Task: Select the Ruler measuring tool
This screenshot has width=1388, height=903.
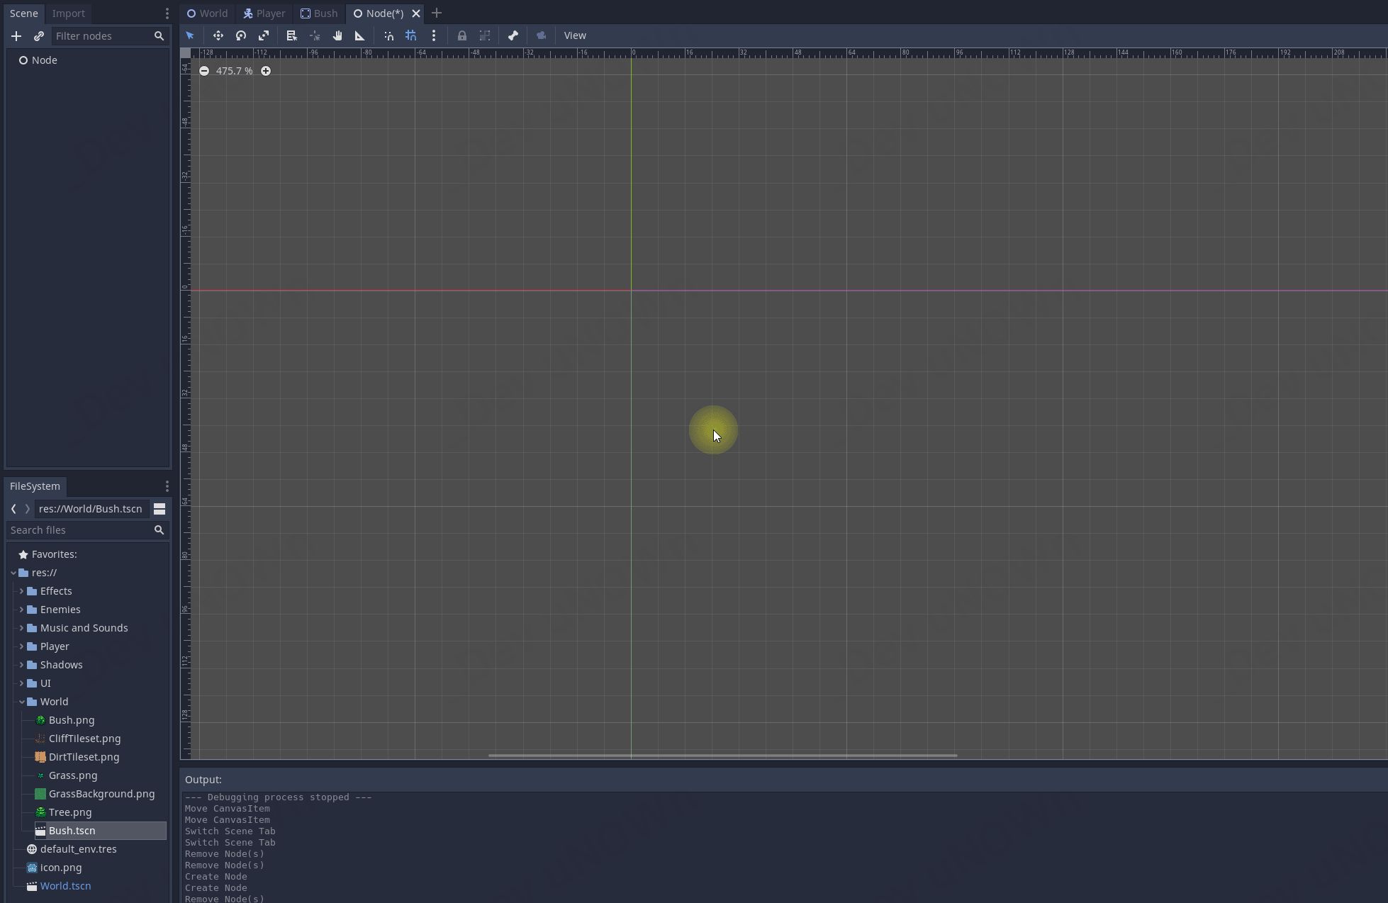Action: (360, 35)
